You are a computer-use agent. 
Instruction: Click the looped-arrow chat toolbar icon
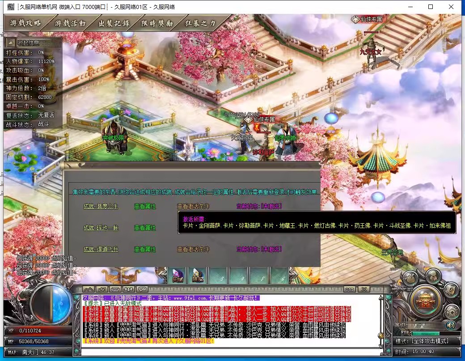(102, 289)
